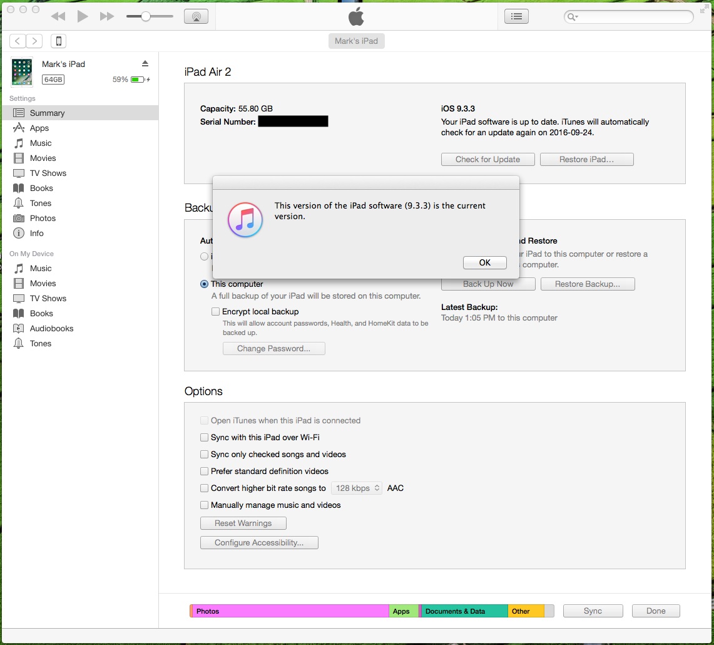Screen dimensions: 714x645
Task: Open the Summary settings label
Action: click(48, 113)
